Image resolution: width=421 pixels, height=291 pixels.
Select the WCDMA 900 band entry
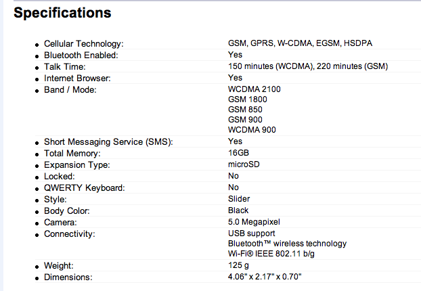point(252,130)
